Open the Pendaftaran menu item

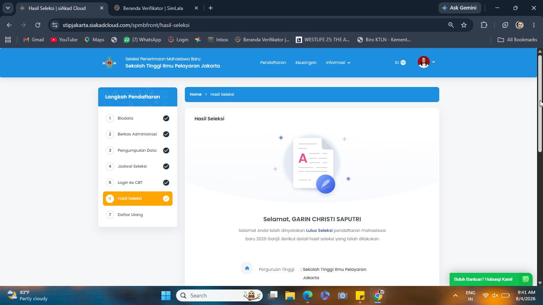[273, 62]
